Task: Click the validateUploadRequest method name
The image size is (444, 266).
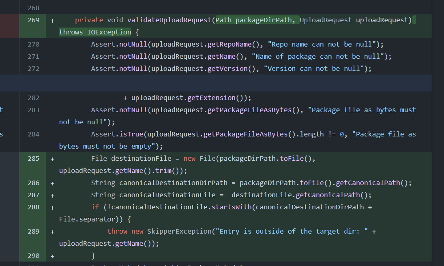Action: point(169,20)
